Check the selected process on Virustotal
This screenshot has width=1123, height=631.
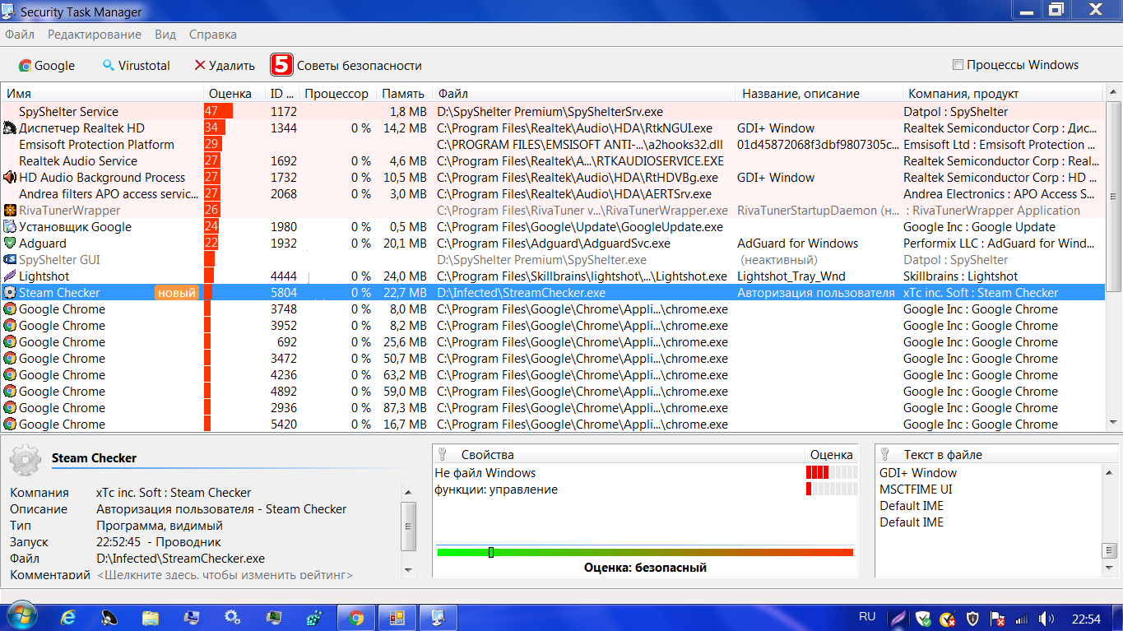click(137, 66)
